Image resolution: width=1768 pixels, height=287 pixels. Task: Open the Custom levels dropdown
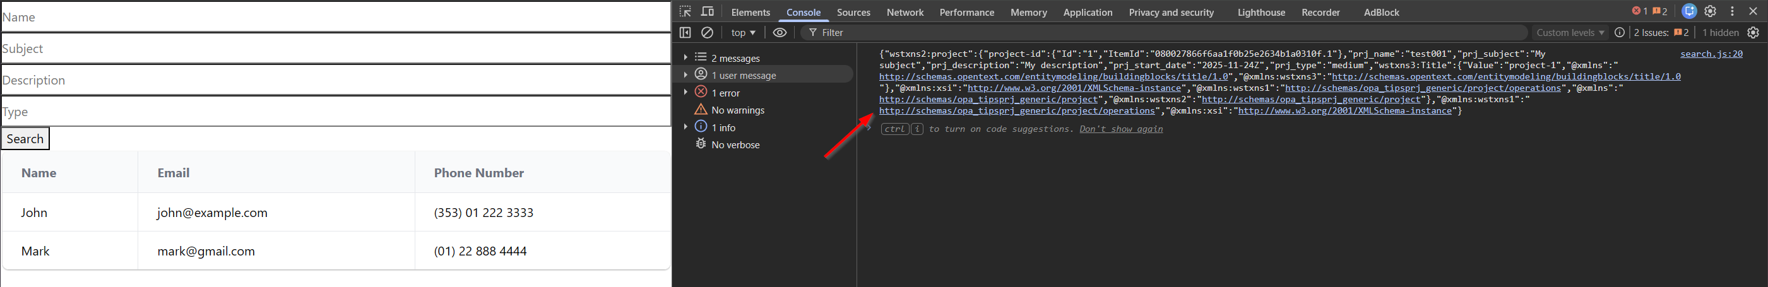coord(1570,32)
